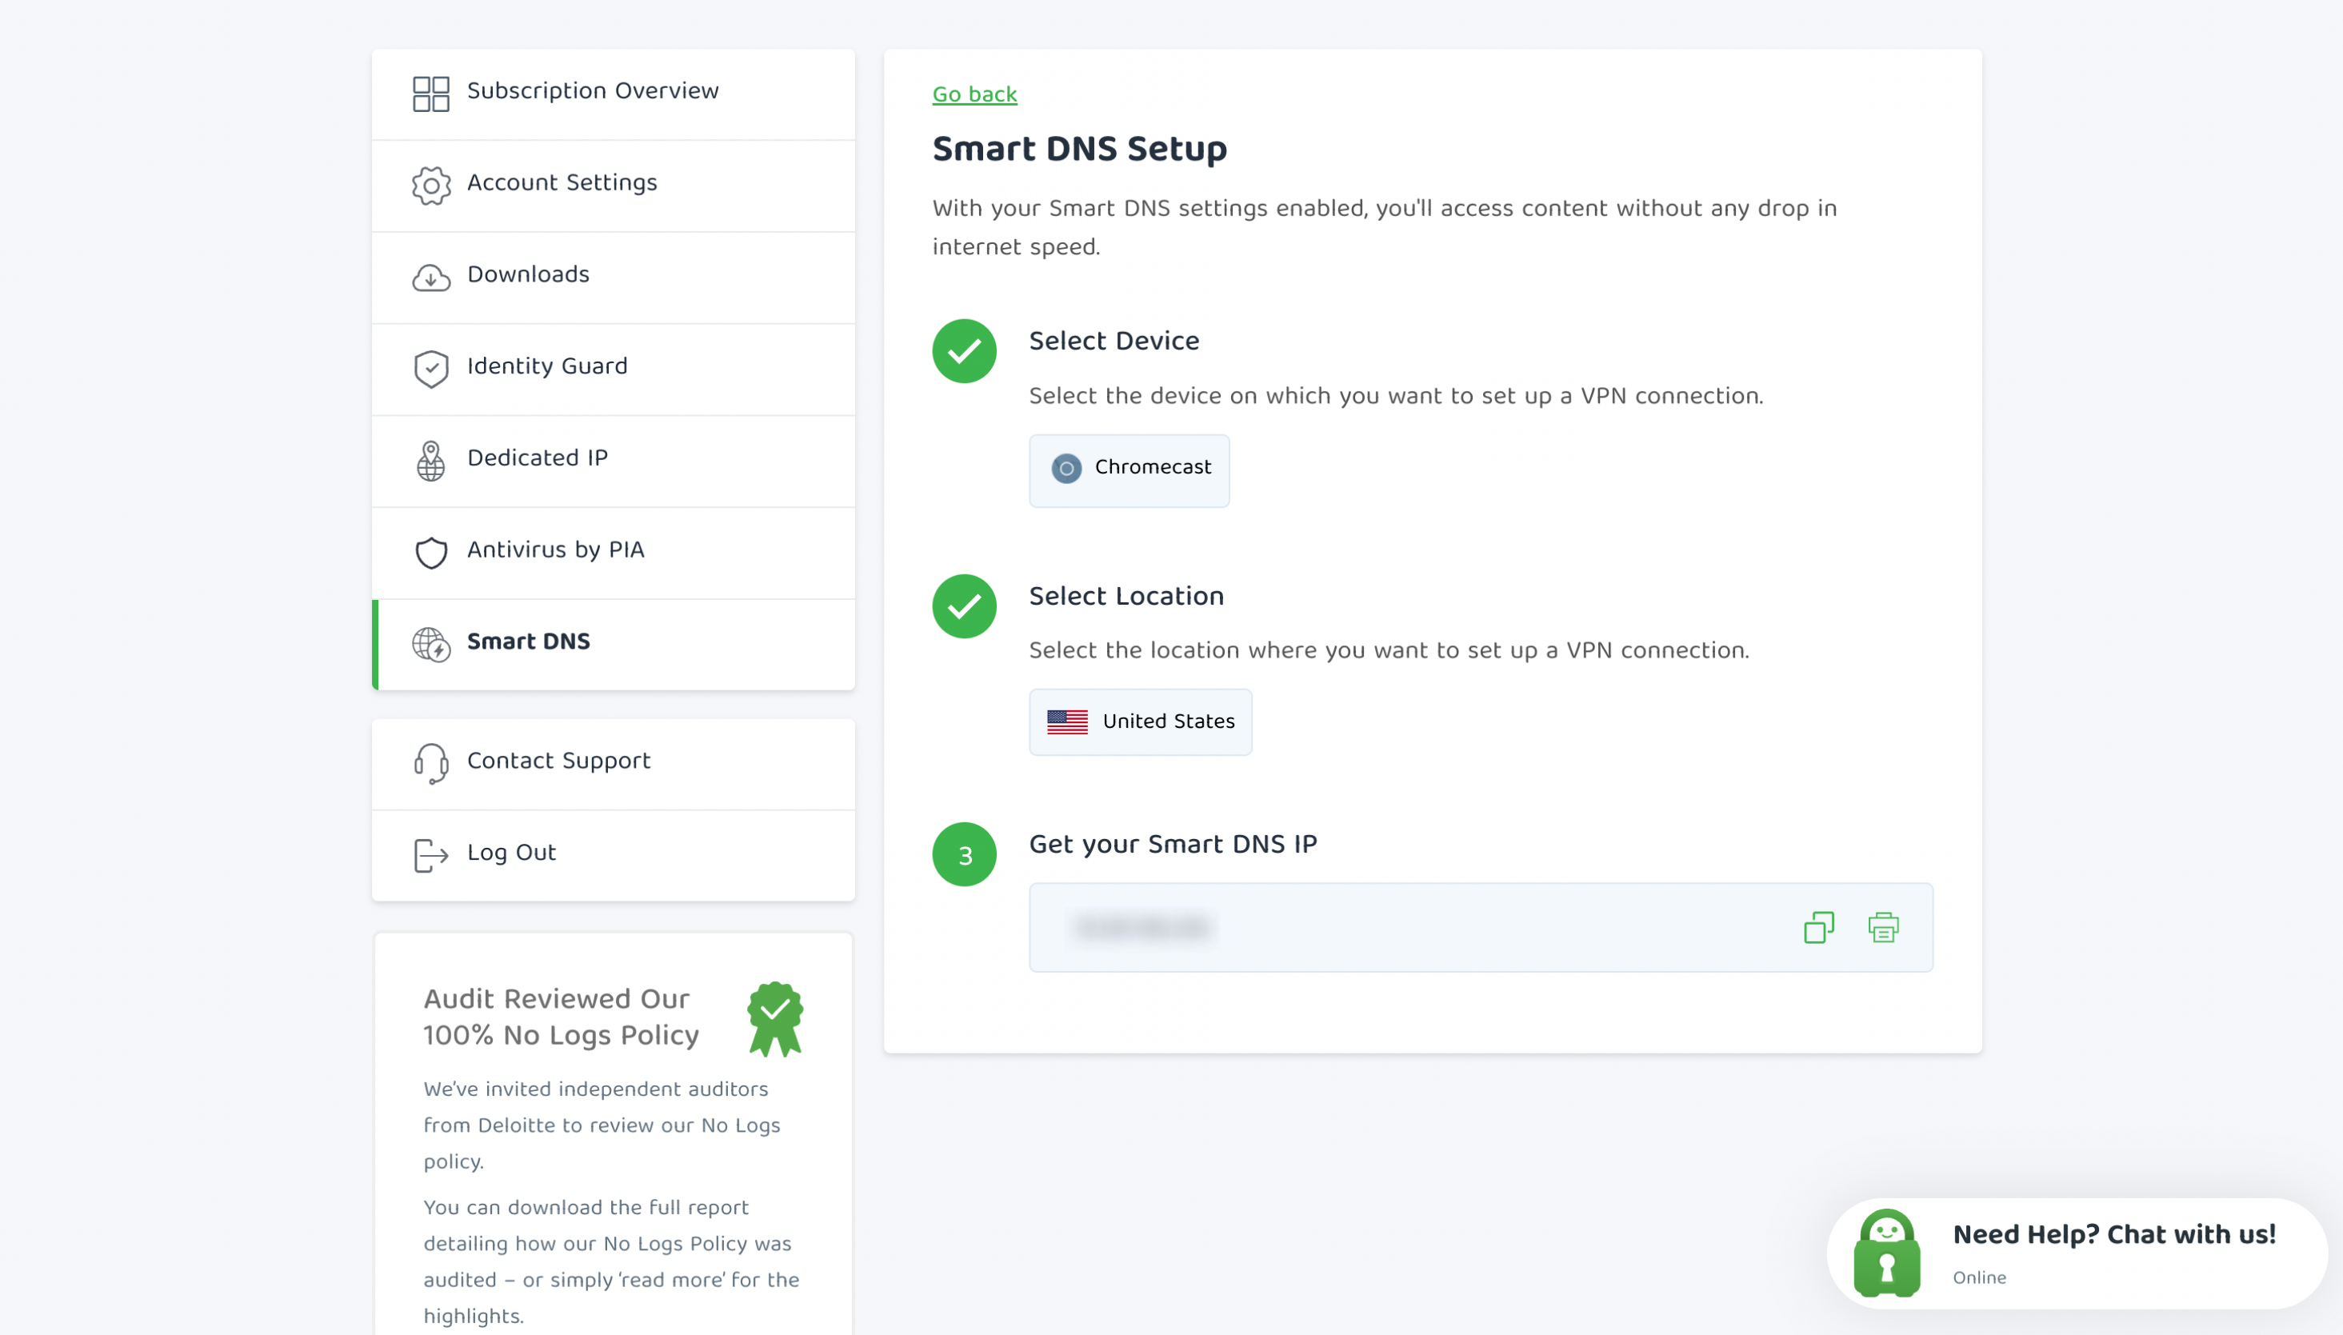This screenshot has height=1335, width=2343.
Task: Click the Dedicated IP globe pin icon
Action: click(431, 460)
